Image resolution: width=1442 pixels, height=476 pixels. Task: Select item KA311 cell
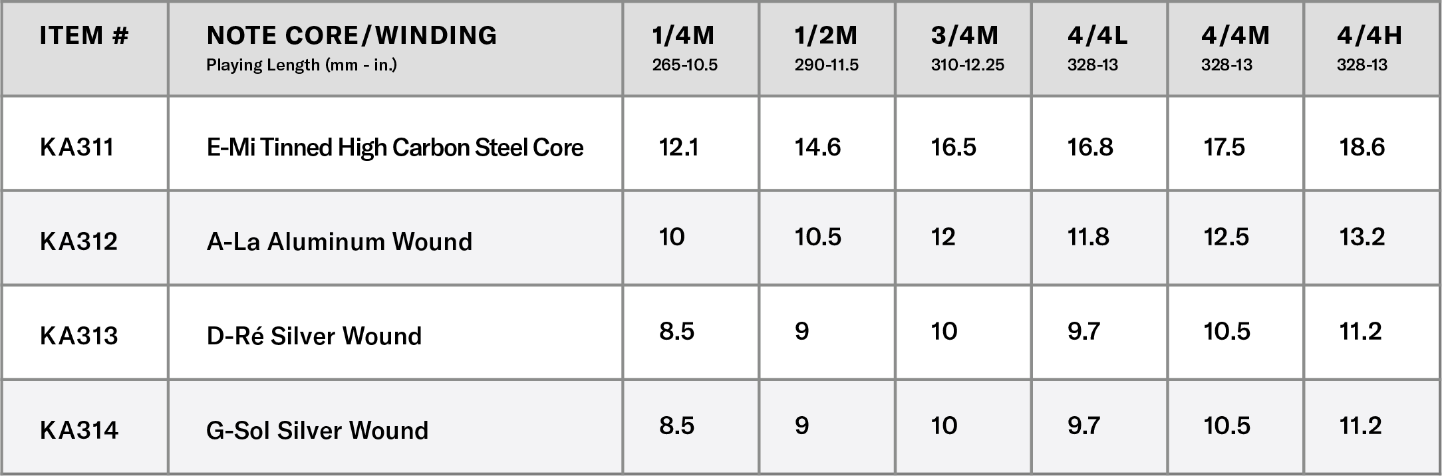point(77,148)
